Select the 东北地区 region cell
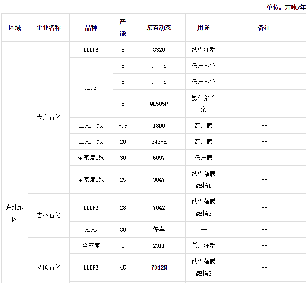Image resolution: width=307 pixels, height=283 pixels. [15, 213]
